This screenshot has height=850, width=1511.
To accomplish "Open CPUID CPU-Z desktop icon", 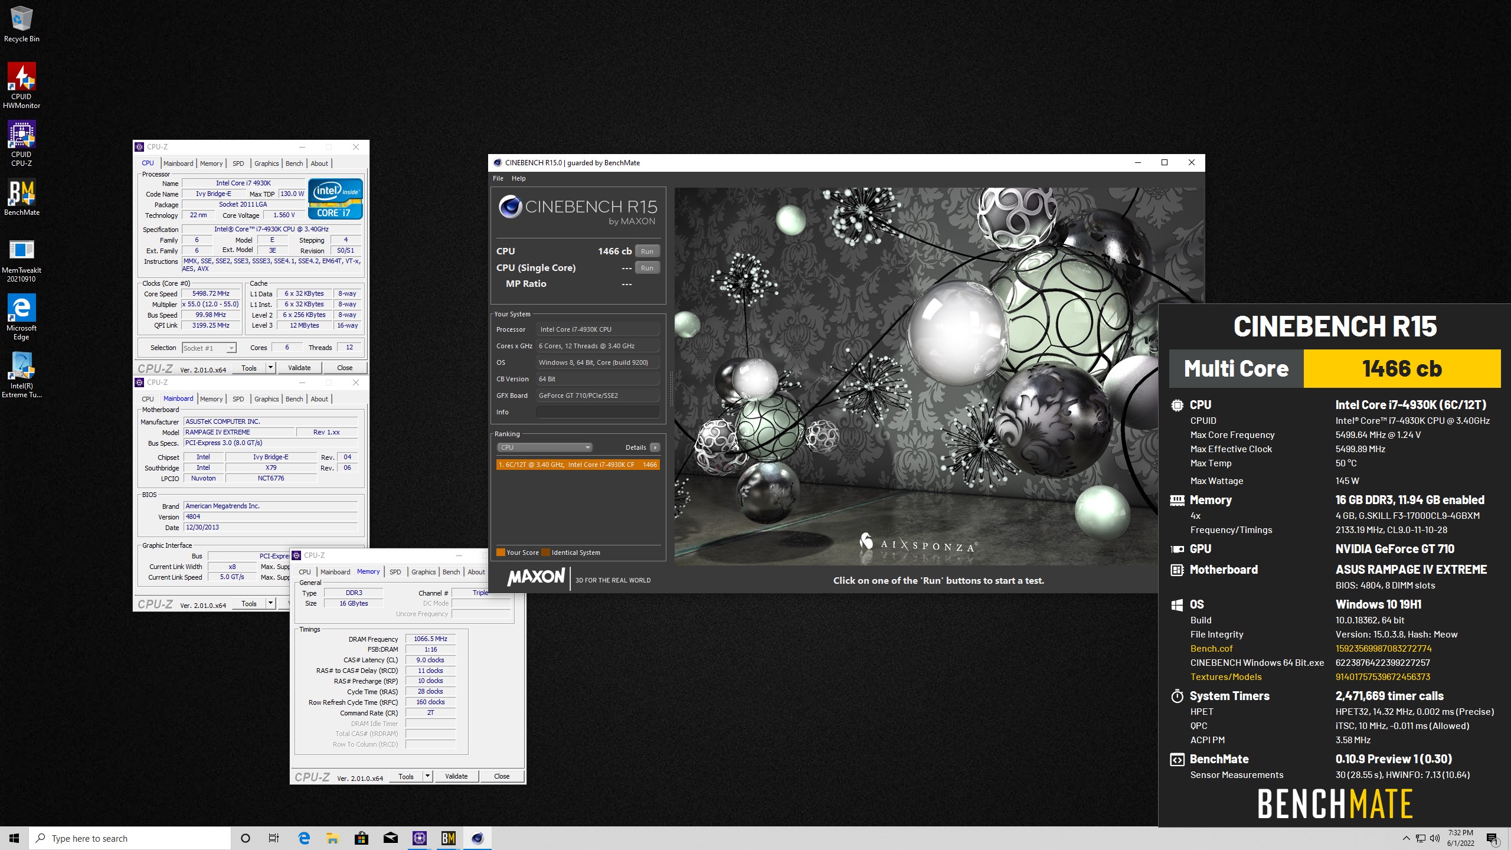I will click(x=21, y=143).
